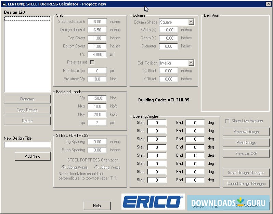The height and width of the screenshot is (214, 273).
Task: Click last row End angle field
Action: click(195, 180)
